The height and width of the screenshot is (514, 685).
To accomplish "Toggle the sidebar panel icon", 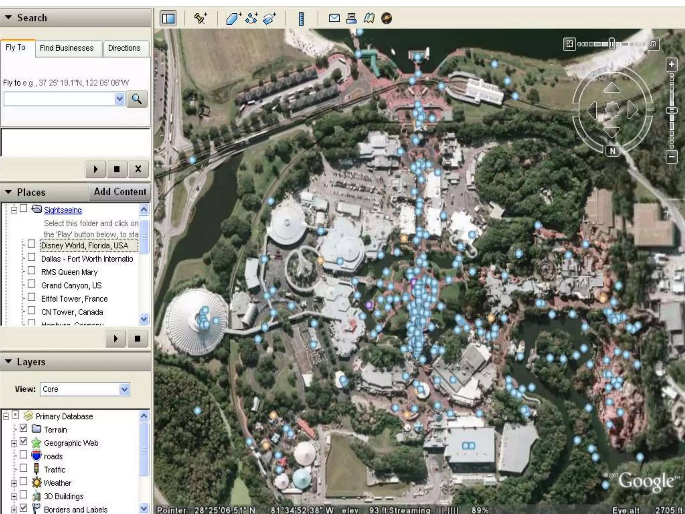I will click(x=168, y=18).
